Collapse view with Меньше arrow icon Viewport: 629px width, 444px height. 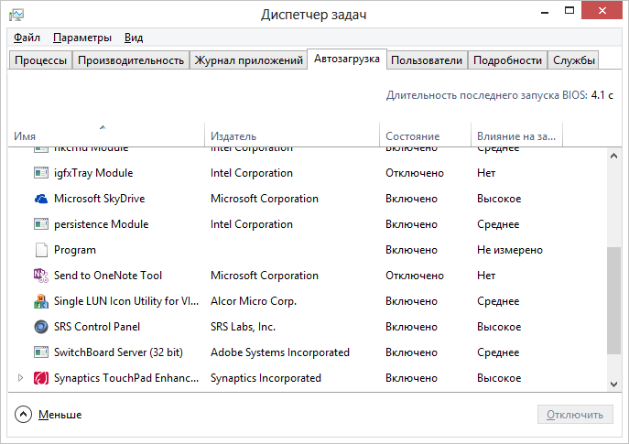tap(23, 415)
